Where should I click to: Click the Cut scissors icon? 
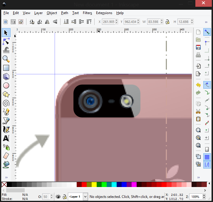click(x=198, y=111)
